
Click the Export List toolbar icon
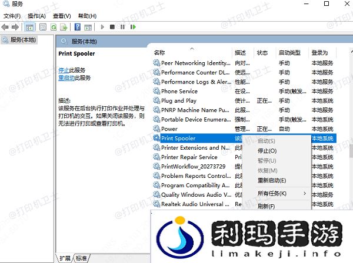[64, 27]
